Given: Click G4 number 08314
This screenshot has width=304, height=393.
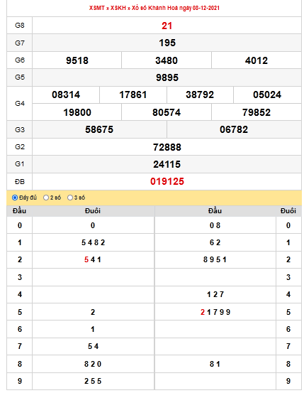Looking at the screenshot, I should pyautogui.click(x=66, y=95).
